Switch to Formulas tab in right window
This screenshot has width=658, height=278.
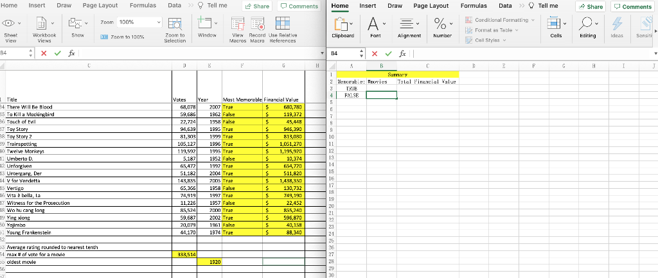pos(474,6)
